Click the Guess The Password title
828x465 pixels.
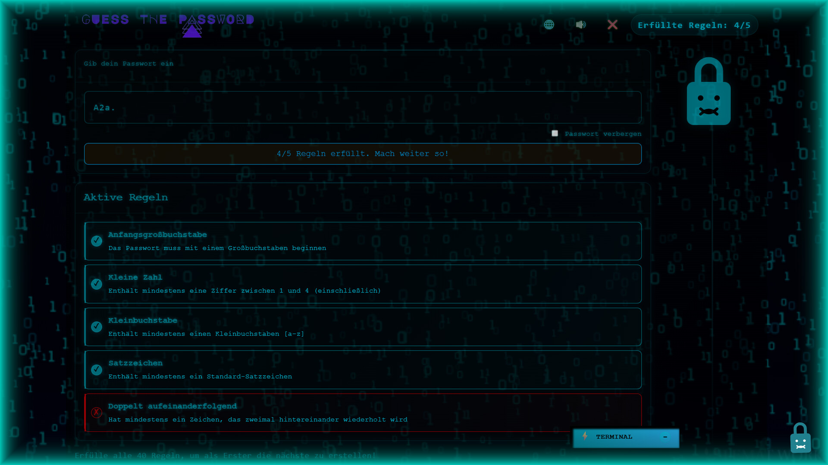coord(168,20)
